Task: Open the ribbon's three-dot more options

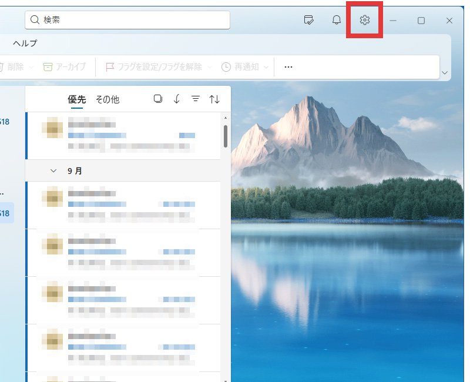Action: [x=288, y=67]
